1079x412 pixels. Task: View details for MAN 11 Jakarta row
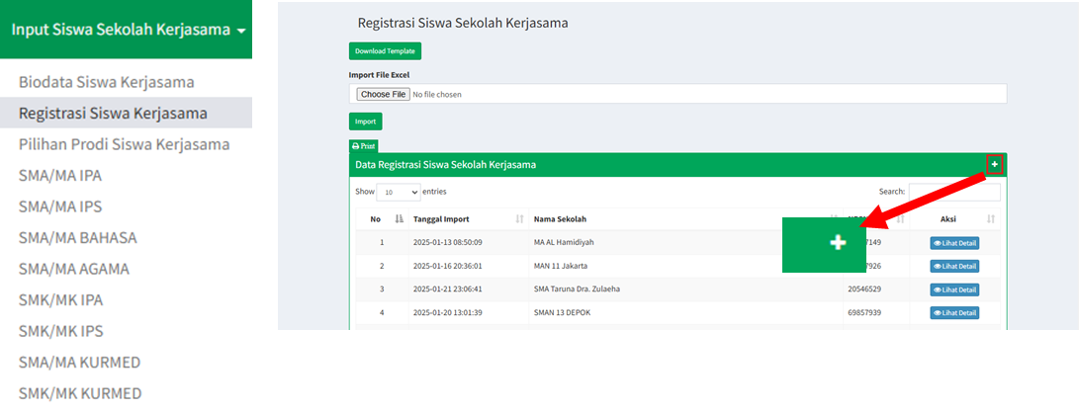[x=954, y=266]
